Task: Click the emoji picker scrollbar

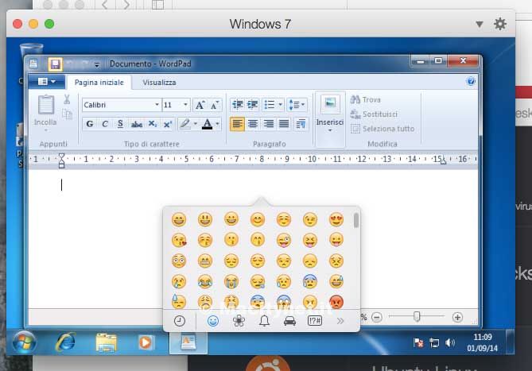Action: point(356,220)
